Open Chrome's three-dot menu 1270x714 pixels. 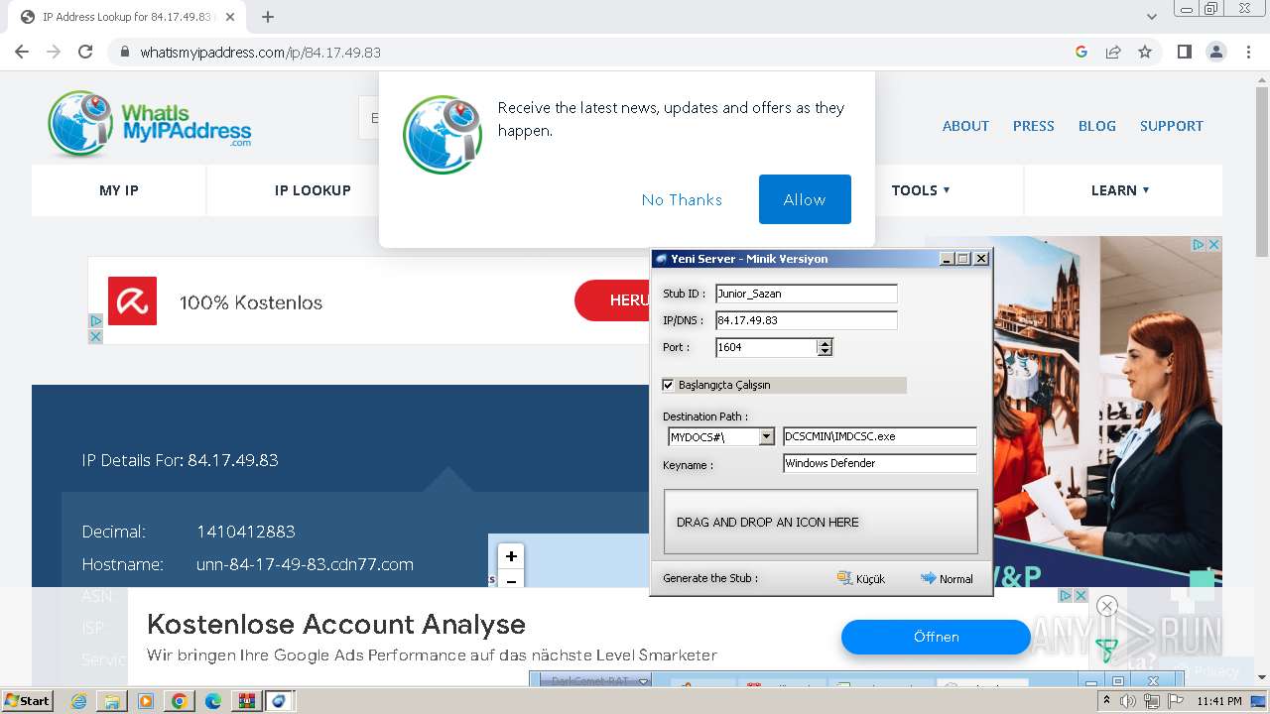(x=1248, y=52)
